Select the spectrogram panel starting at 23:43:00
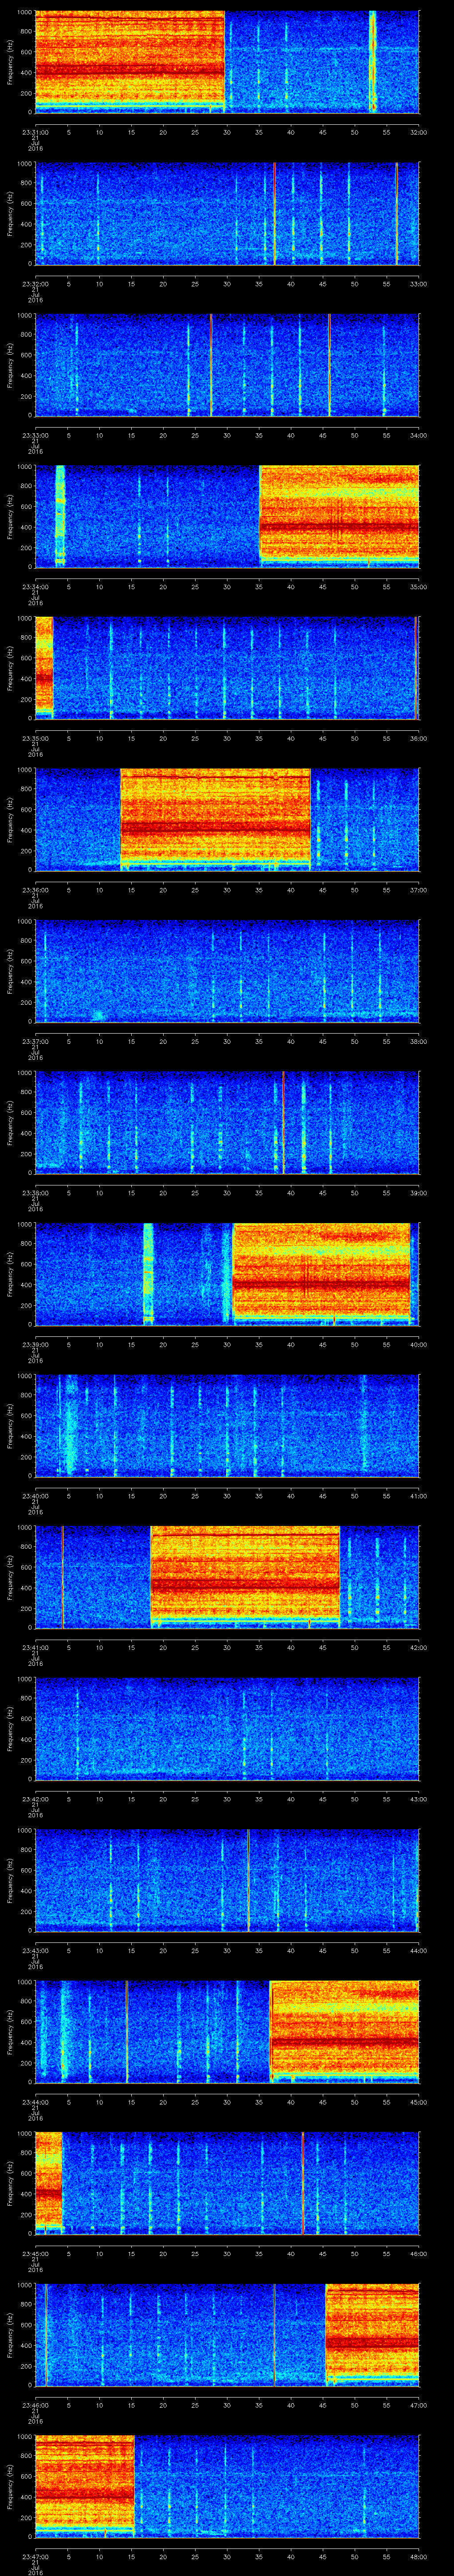This screenshot has width=454, height=2576. [227, 1880]
